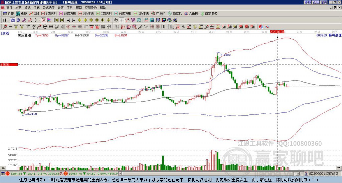Click the blue infinity loop icon
Screen dimensions: 342x183
(267, 27)
